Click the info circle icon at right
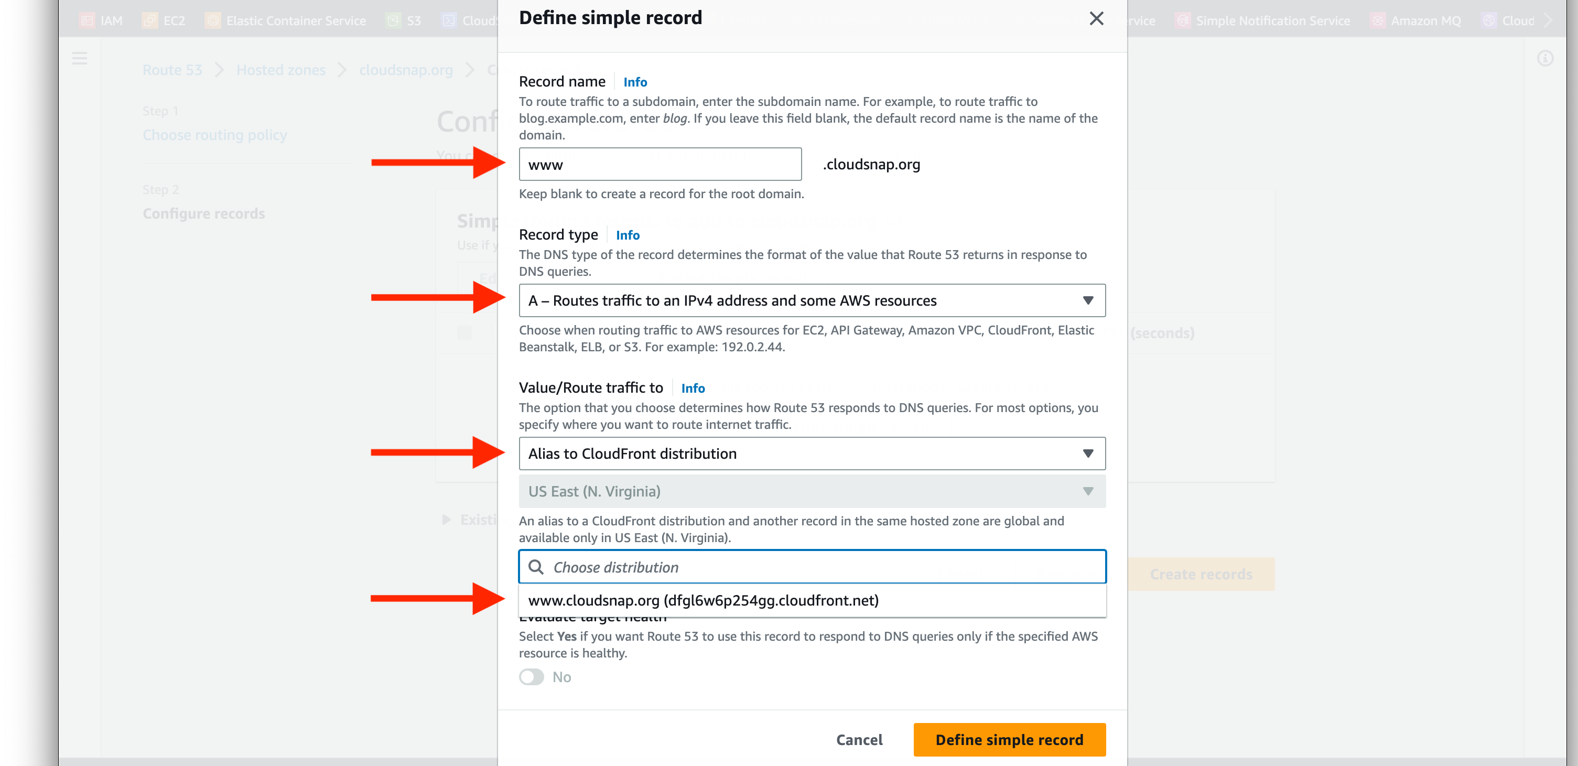 (x=1545, y=59)
